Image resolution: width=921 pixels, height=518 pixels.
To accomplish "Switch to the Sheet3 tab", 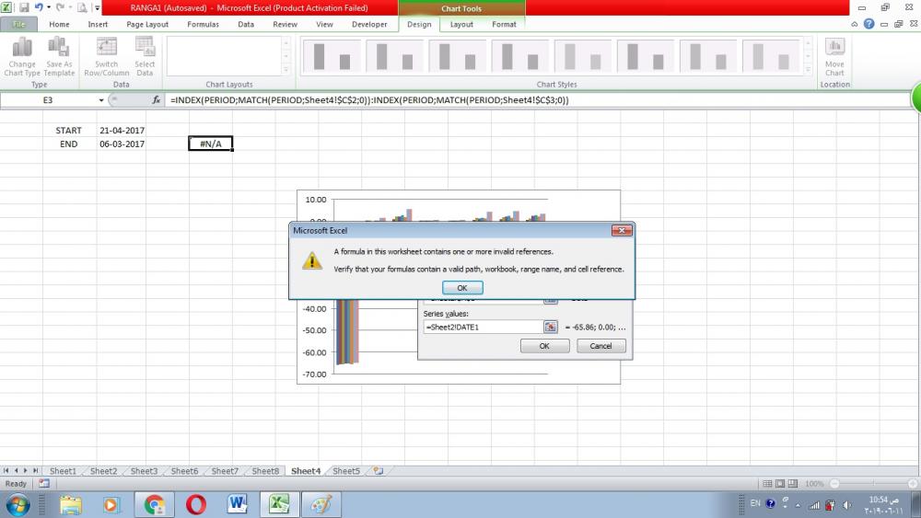I will click(144, 471).
